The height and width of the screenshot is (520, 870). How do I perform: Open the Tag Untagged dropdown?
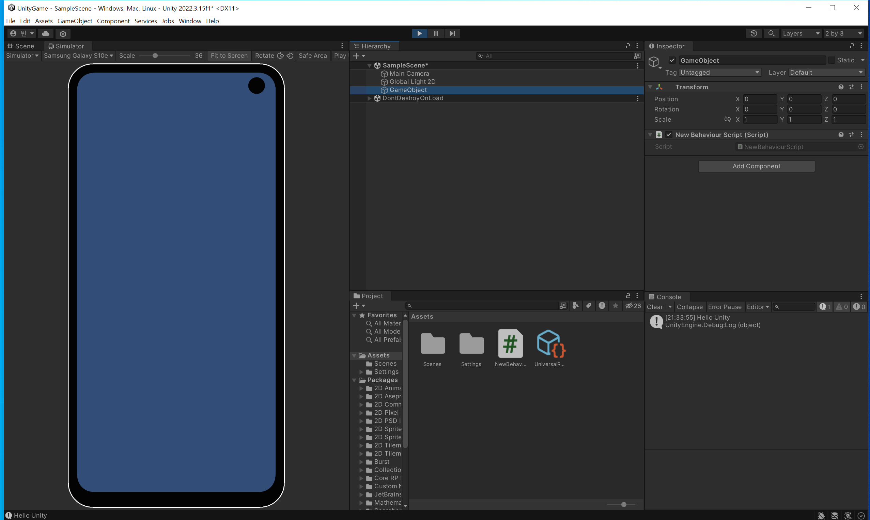[x=720, y=73]
